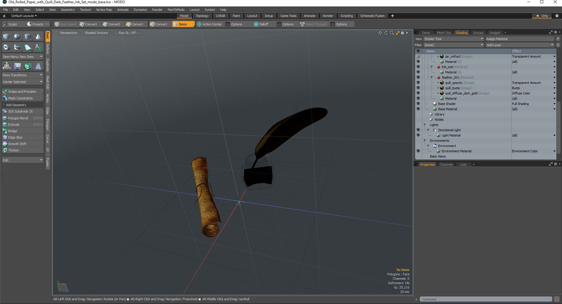Switch to the UVEdit layout tab
This screenshot has width=562, height=304.
[220, 16]
